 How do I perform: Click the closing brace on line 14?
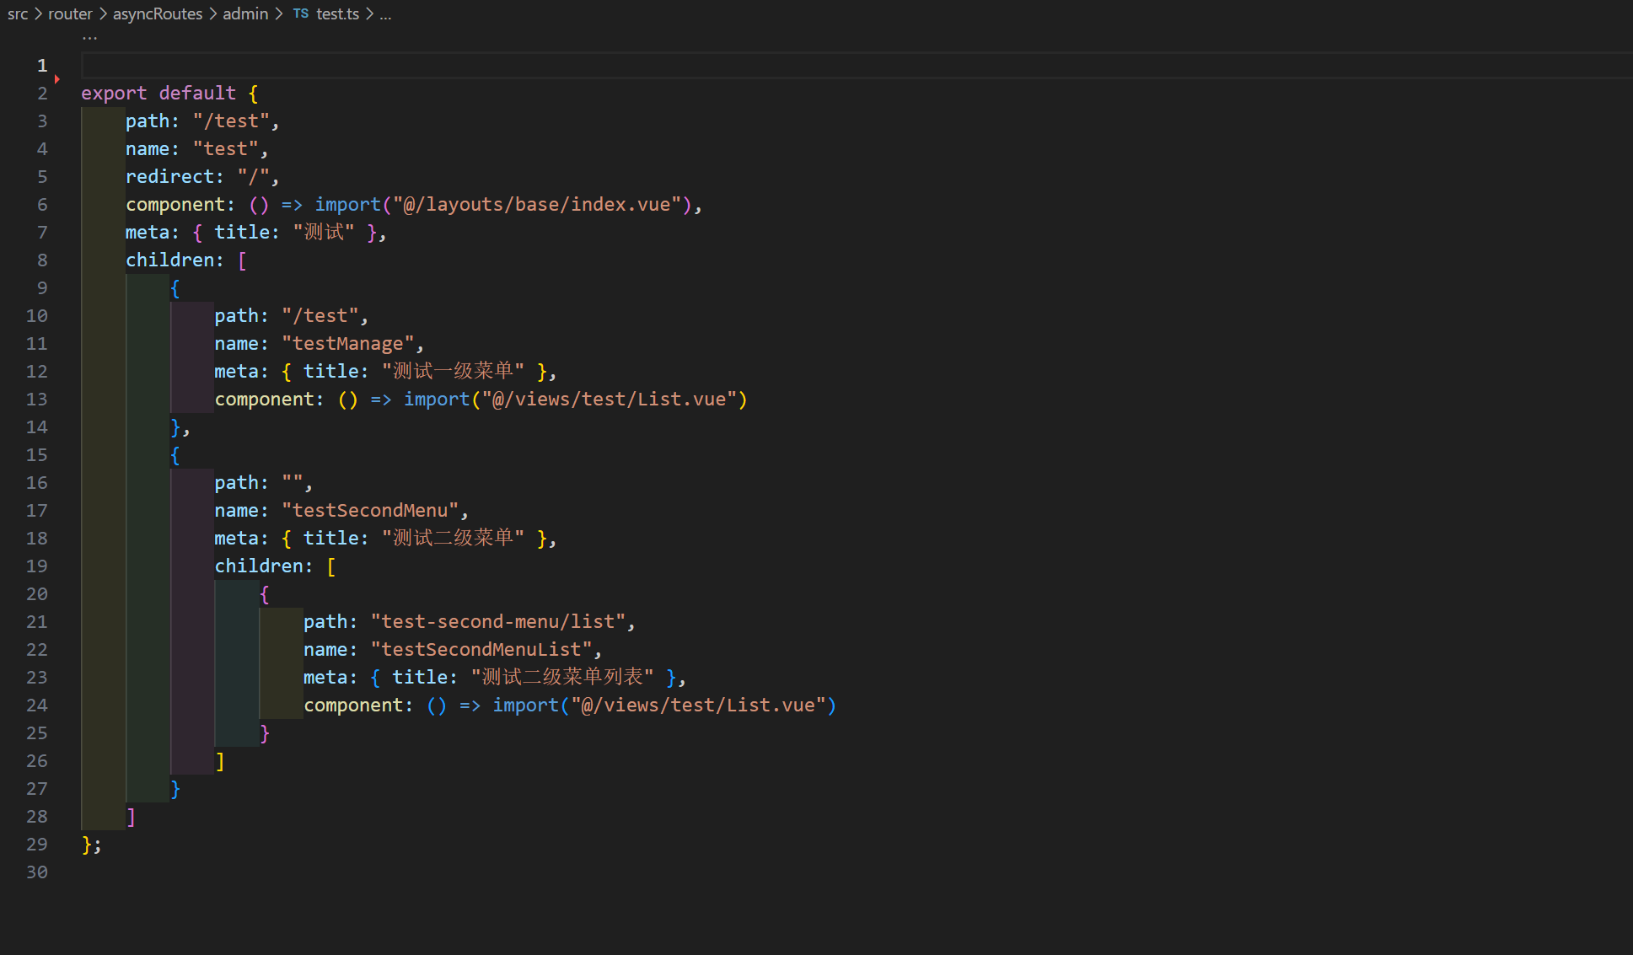(175, 427)
